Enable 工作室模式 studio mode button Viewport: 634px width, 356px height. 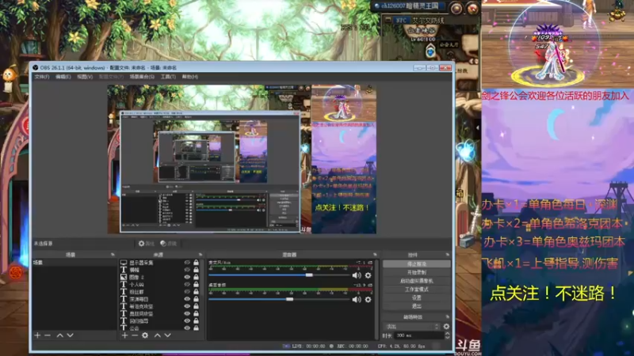coord(417,290)
